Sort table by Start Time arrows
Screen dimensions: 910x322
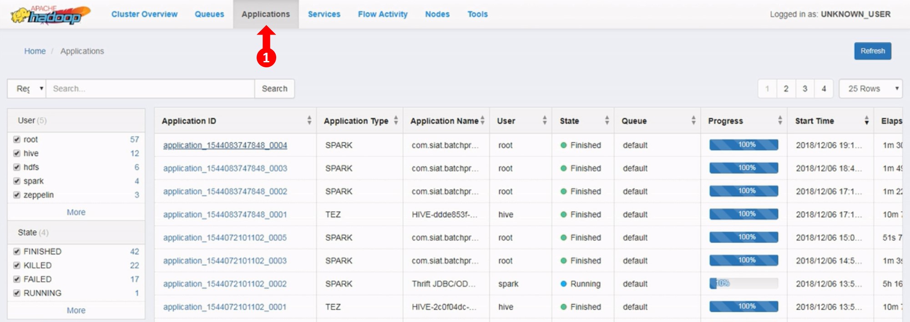866,121
